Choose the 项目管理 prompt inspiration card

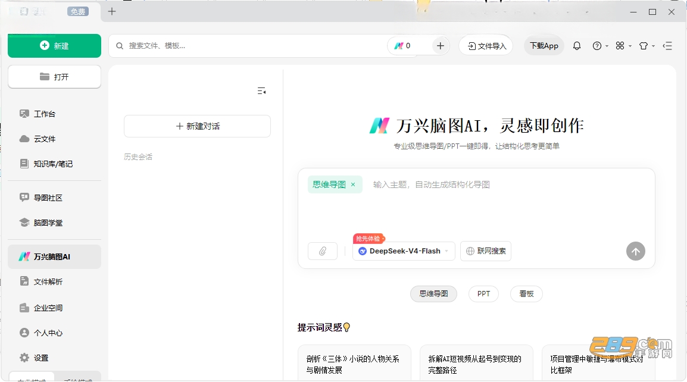[598, 363]
